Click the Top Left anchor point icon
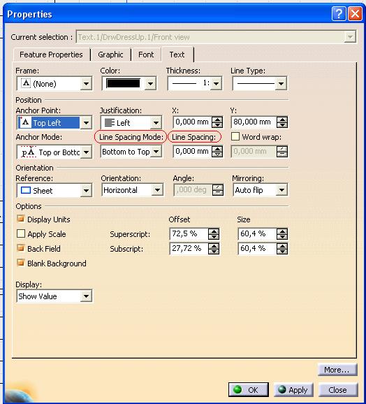The image size is (366, 404). point(25,122)
